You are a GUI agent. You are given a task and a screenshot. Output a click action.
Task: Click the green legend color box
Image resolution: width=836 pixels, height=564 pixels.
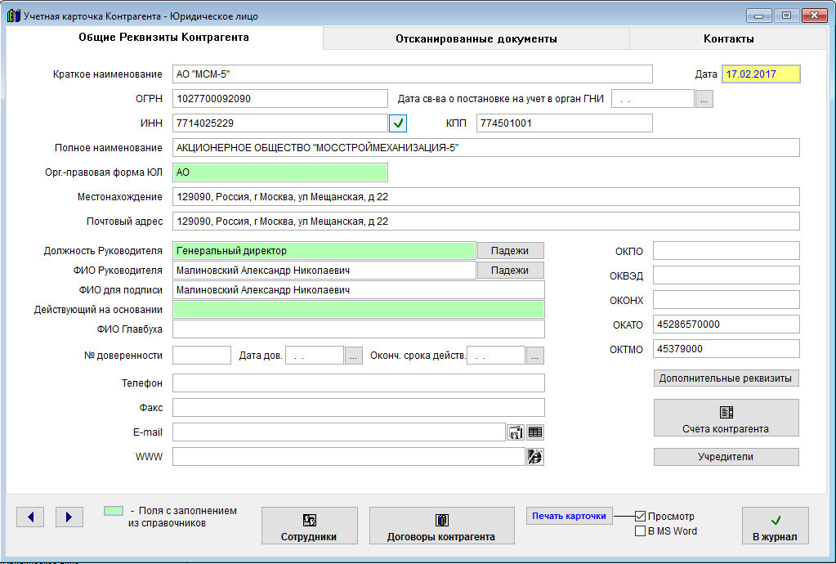click(x=114, y=511)
